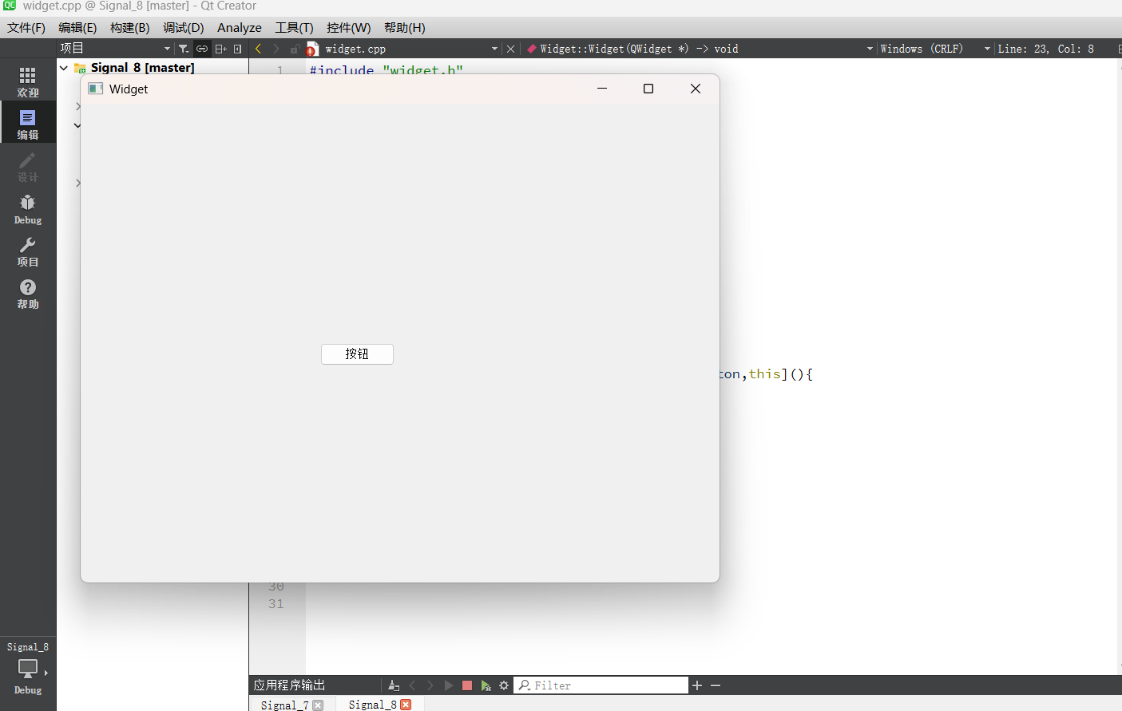Screen dimensions: 1122x711
Task: Maximize the Widget window
Action: 648,89
